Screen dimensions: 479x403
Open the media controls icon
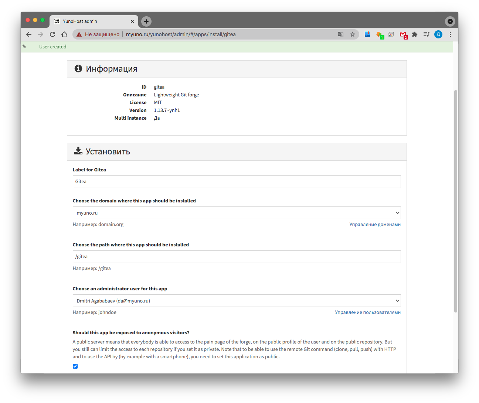click(x=426, y=34)
